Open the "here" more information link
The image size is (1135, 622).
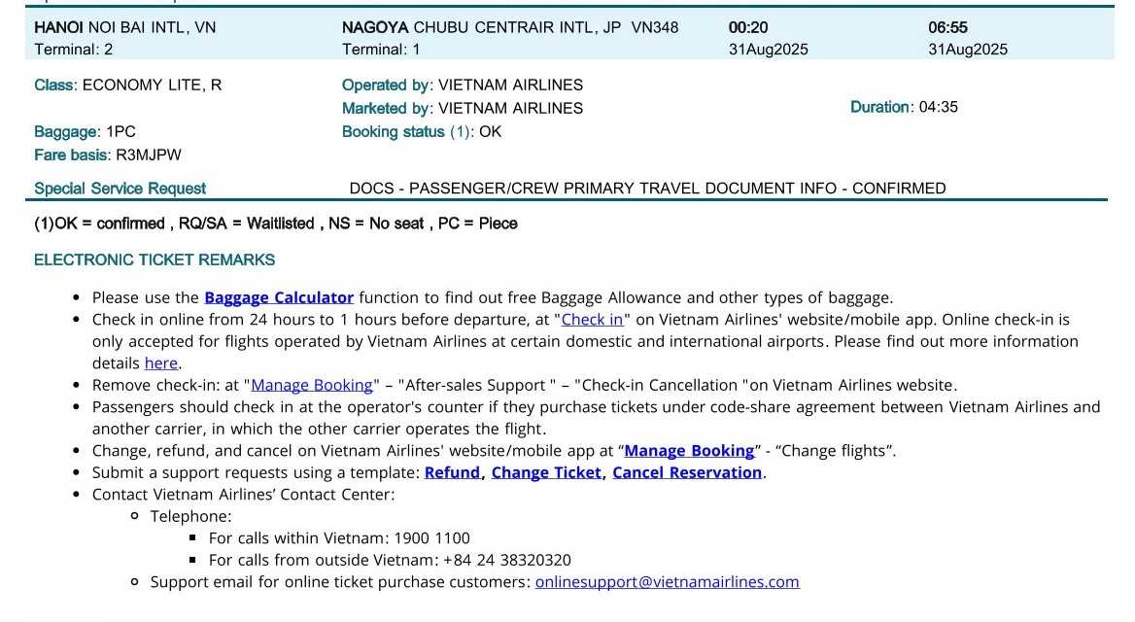[x=161, y=363]
